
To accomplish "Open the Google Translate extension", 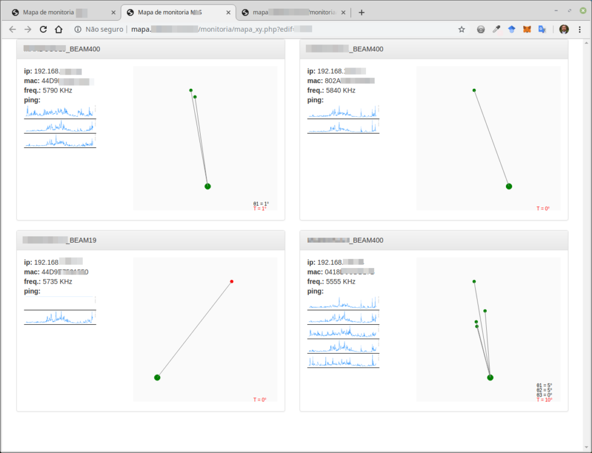I will (542, 29).
